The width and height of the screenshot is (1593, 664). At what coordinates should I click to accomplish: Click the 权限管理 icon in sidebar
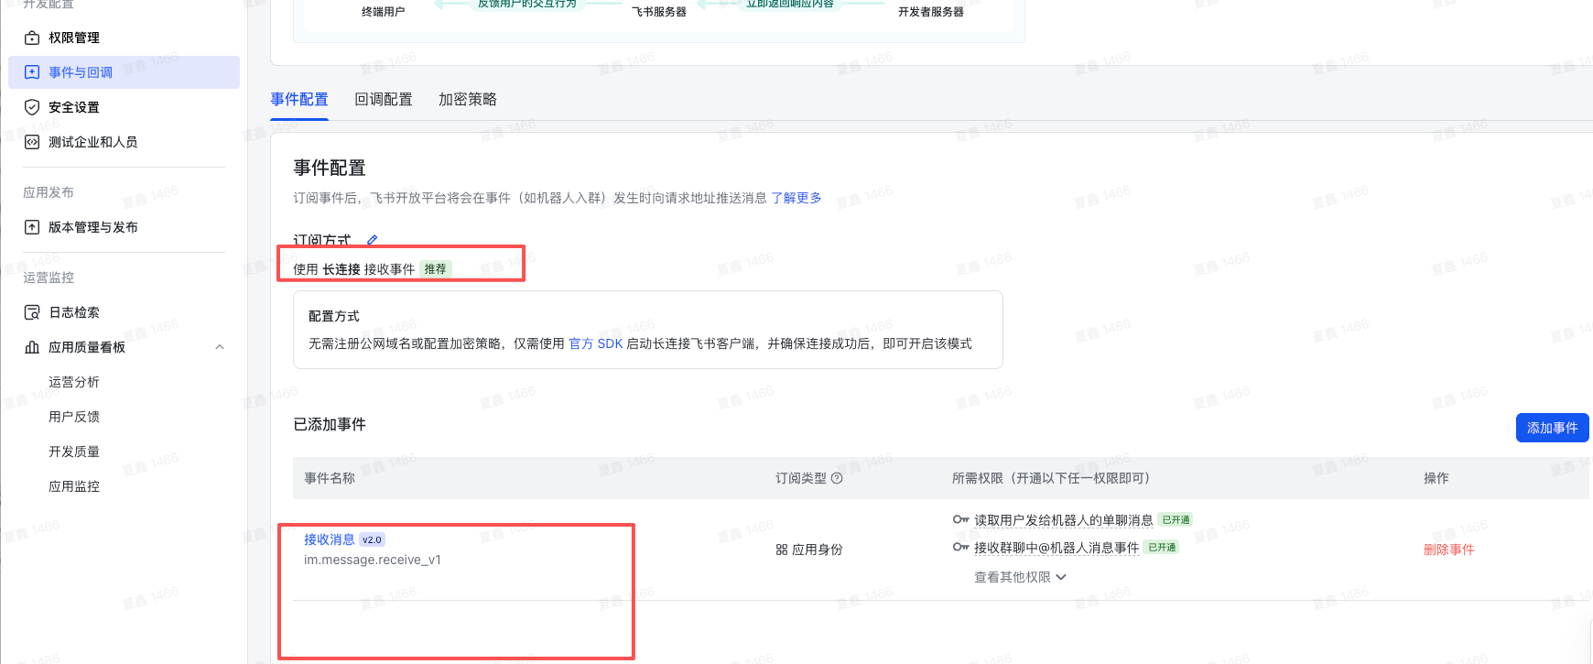point(32,38)
